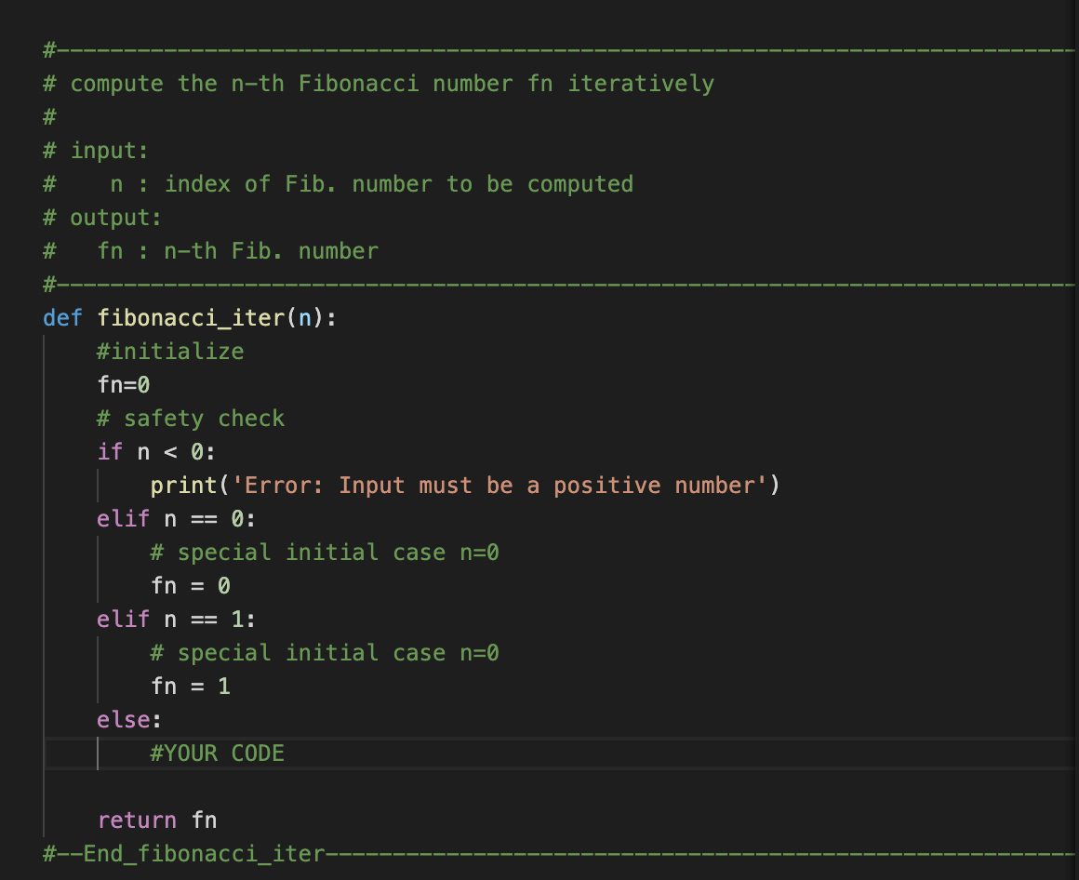
Task: Click the 'fn = 1' assignment line
Action: 191,687
